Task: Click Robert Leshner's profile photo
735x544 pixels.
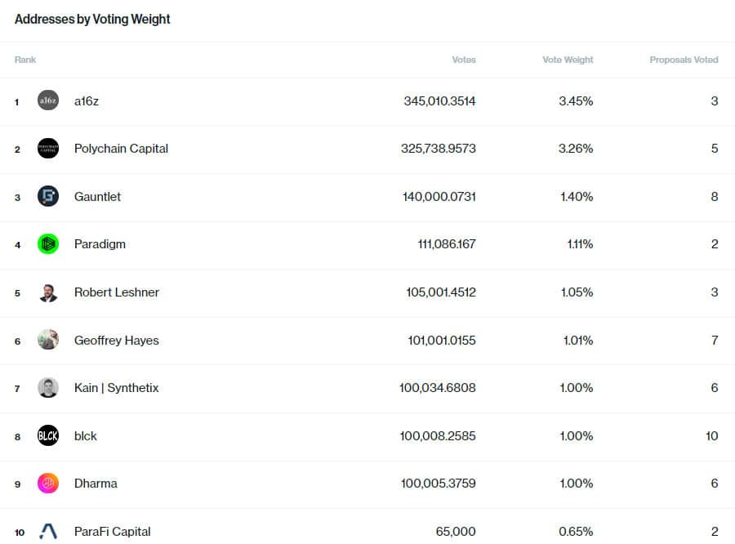Action: (48, 292)
